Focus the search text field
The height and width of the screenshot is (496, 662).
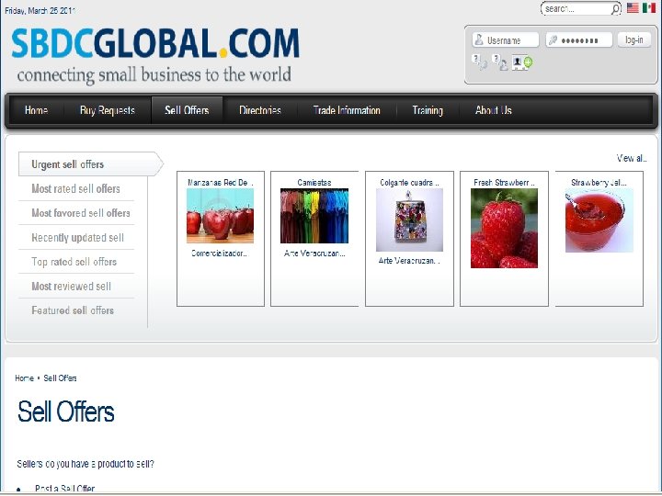pos(576,9)
